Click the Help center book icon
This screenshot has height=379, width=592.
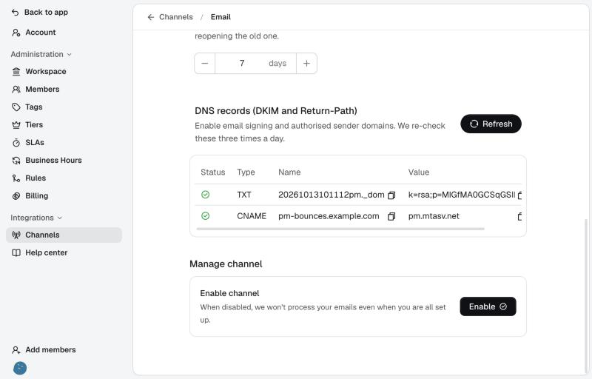click(16, 252)
